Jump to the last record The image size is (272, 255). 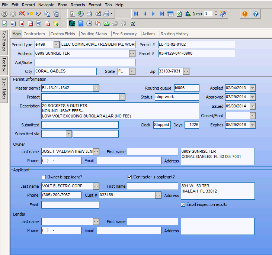pos(162,14)
